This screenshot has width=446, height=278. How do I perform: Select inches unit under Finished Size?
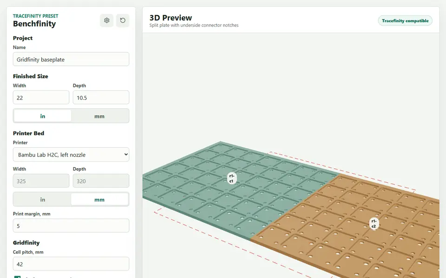coord(43,116)
